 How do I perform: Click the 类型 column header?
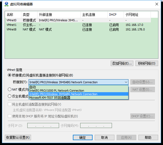[29, 15]
